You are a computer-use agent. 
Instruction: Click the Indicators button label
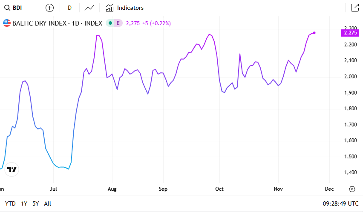coord(130,8)
